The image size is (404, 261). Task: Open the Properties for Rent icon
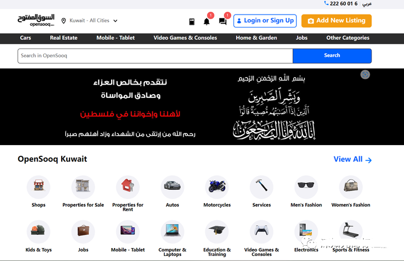point(128,187)
